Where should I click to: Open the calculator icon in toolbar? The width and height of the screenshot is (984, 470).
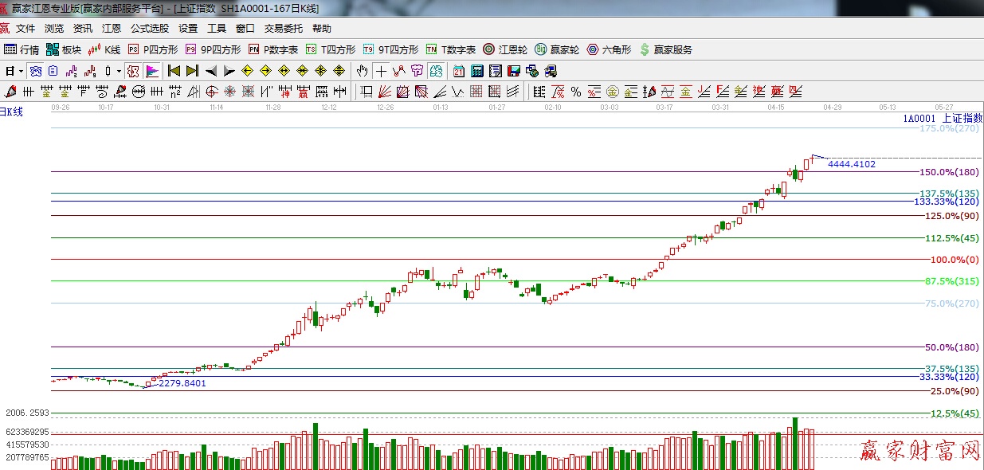(476, 71)
